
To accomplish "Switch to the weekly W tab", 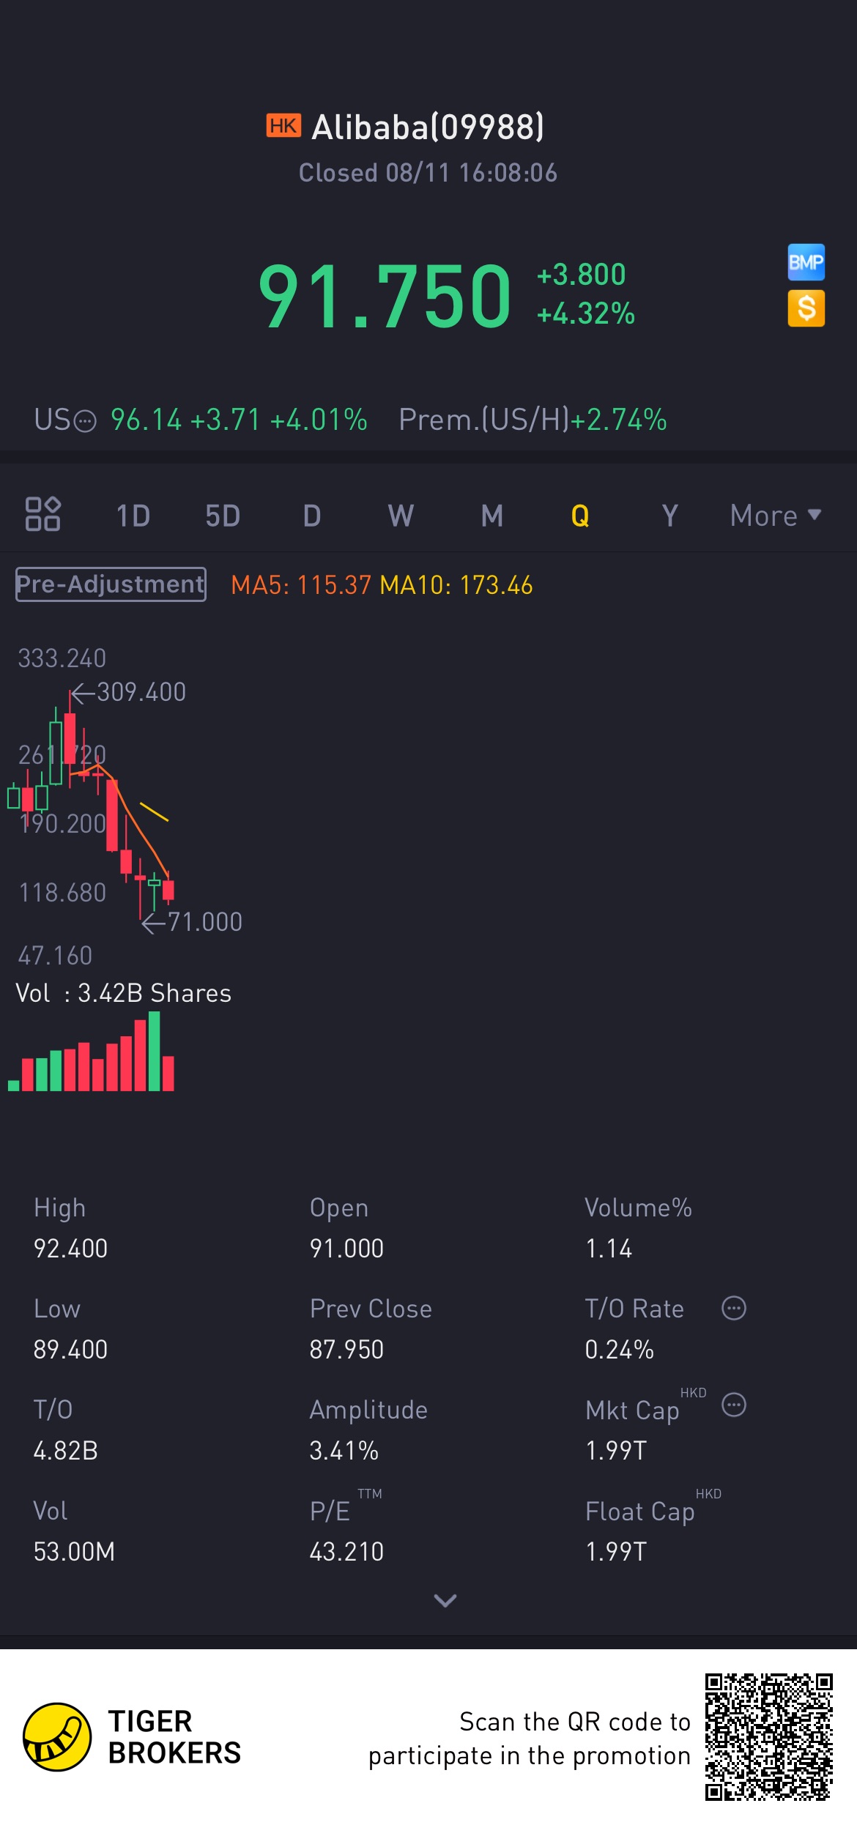I will (x=401, y=516).
